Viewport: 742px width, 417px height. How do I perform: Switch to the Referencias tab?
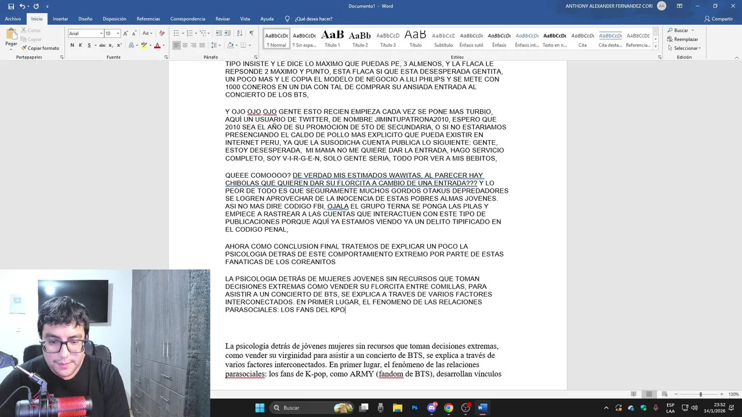148,19
